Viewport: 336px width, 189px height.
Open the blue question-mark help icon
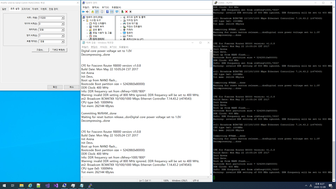click(107, 12)
